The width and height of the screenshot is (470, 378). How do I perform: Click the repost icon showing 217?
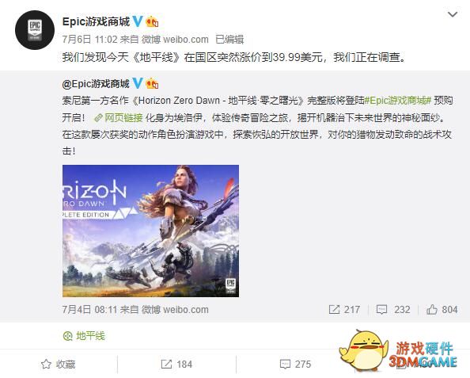click(x=344, y=310)
